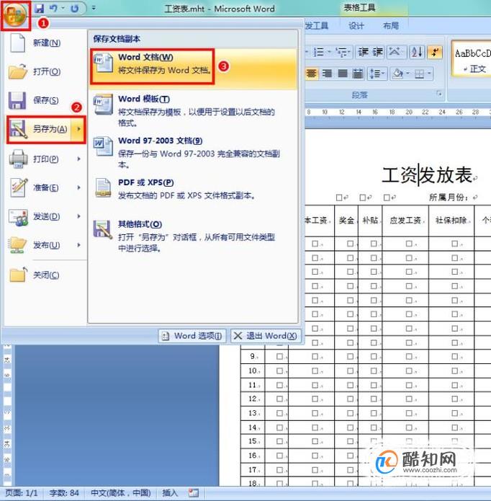Click 字数: 84 in status bar
The height and width of the screenshot is (501, 491).
point(64,493)
